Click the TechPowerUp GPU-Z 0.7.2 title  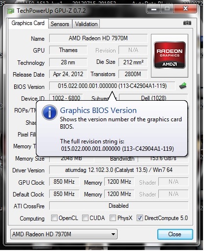tap(51, 11)
